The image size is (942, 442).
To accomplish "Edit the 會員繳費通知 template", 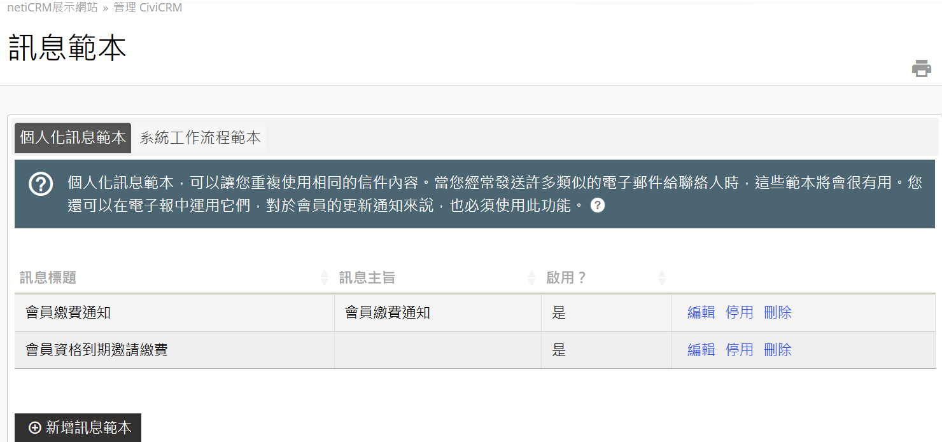I will coord(701,312).
